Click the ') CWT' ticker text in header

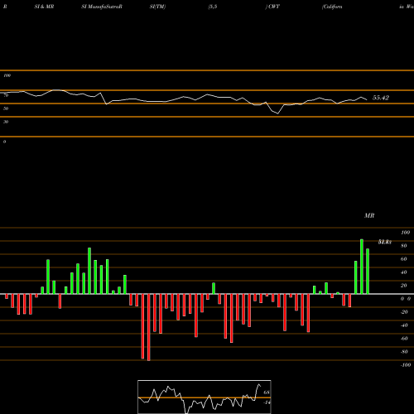(x=272, y=7)
